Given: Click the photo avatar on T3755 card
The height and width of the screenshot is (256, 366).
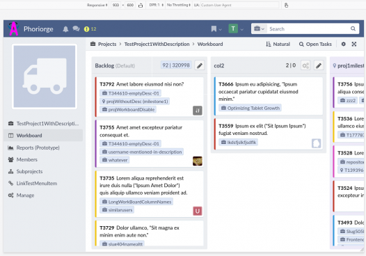Looking at the screenshot, I should pos(198,161).
